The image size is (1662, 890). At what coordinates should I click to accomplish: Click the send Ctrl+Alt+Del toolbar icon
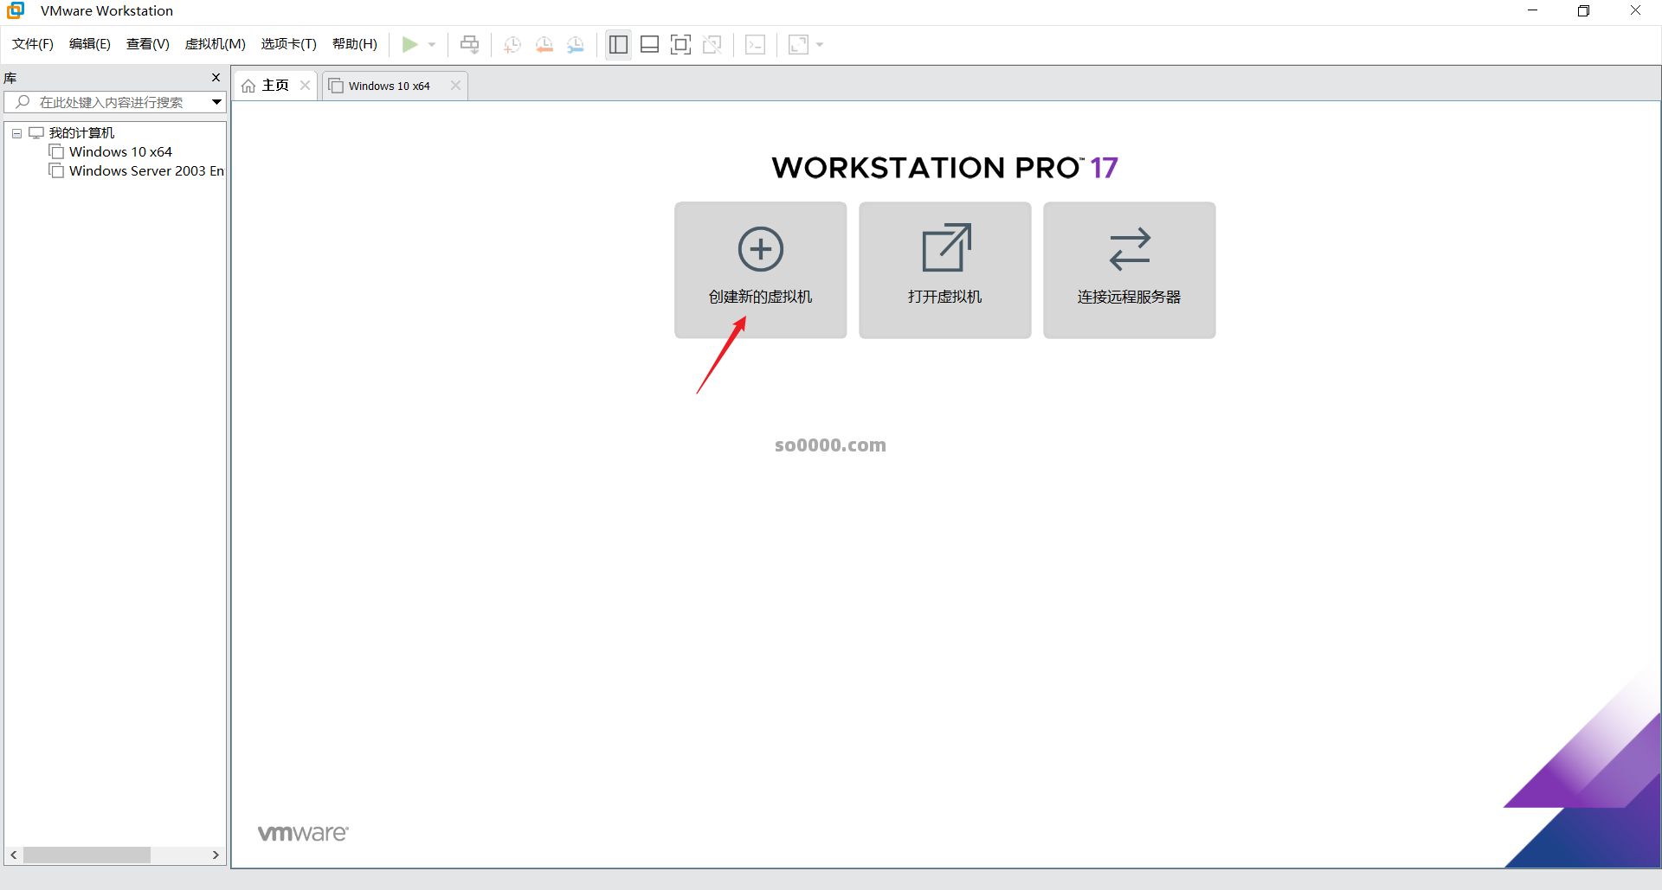(469, 45)
